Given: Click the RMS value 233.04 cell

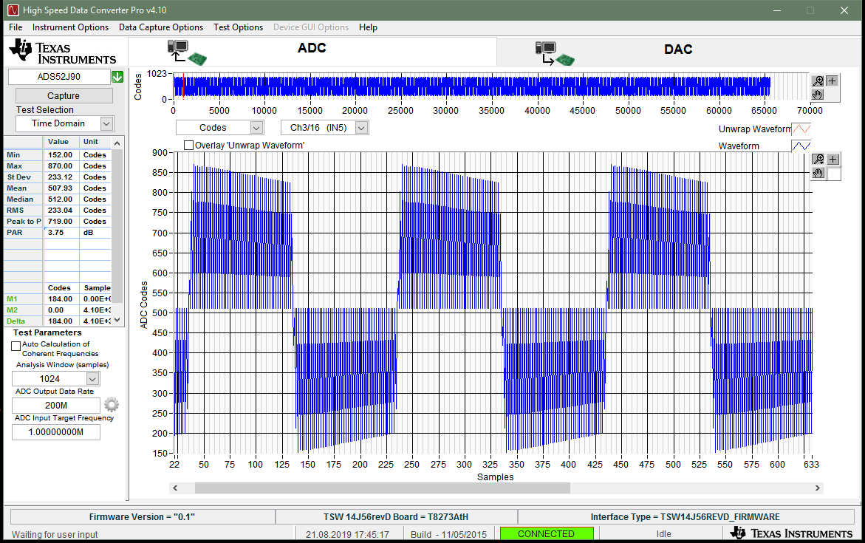Looking at the screenshot, I should coord(61,211).
